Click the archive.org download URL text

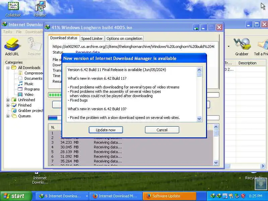click(133, 47)
